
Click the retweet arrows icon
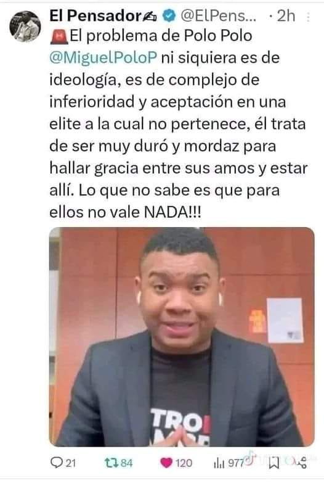111,463
